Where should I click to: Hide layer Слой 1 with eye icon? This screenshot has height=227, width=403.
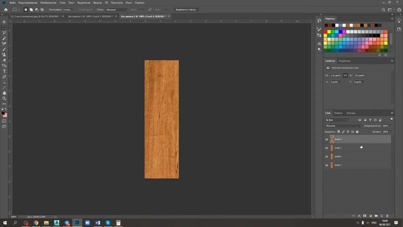click(327, 165)
